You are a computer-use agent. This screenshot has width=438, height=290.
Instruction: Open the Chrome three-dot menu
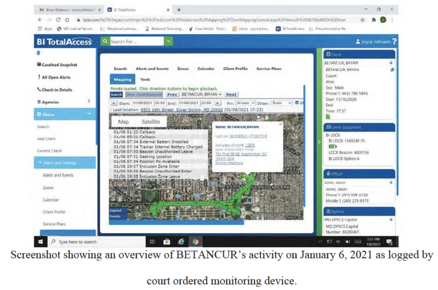click(x=392, y=20)
